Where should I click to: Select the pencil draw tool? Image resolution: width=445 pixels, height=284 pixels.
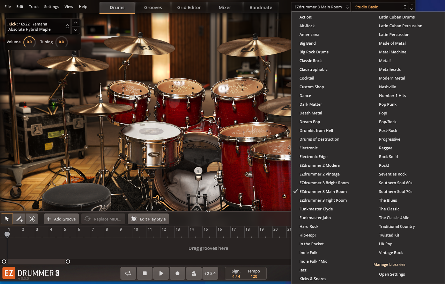(20, 219)
